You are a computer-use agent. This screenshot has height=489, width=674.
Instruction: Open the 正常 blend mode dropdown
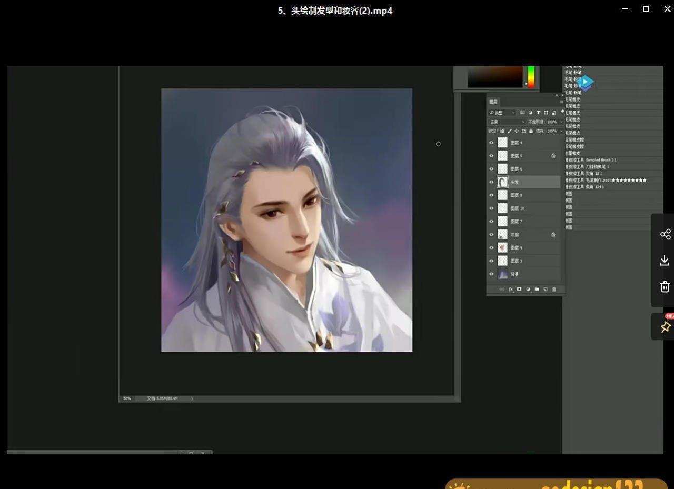coord(507,122)
